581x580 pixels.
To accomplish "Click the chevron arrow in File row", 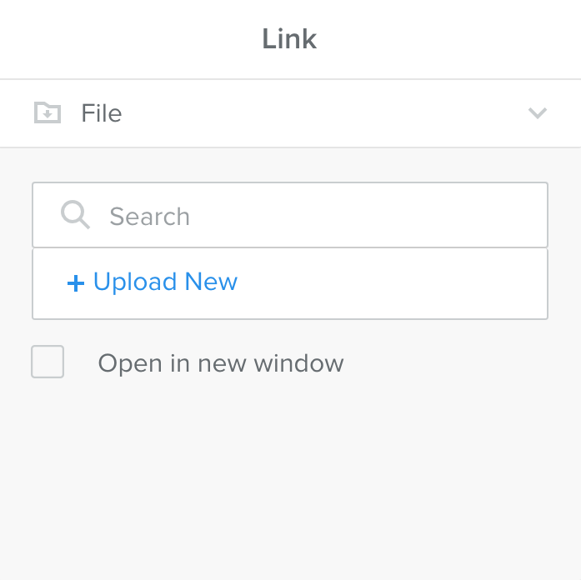I will pyautogui.click(x=538, y=113).
